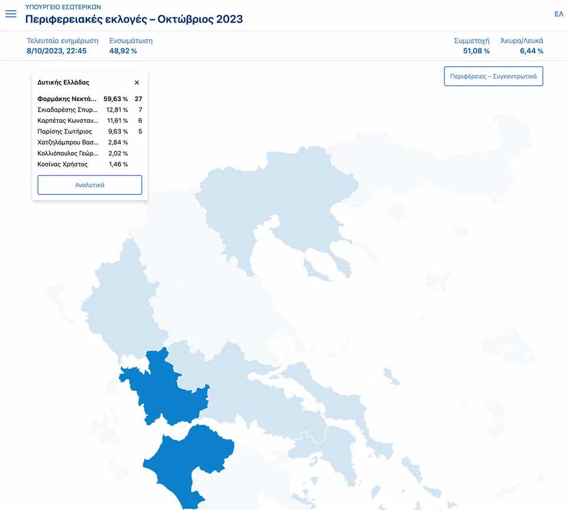
Task: Select Καρπέτας Κωνσταν... candidate row
Action: (x=90, y=121)
